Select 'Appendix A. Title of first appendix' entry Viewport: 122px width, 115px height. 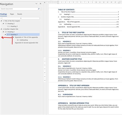27,37
